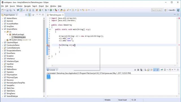Click the Debug bug icon in toolbar

tap(46, 10)
